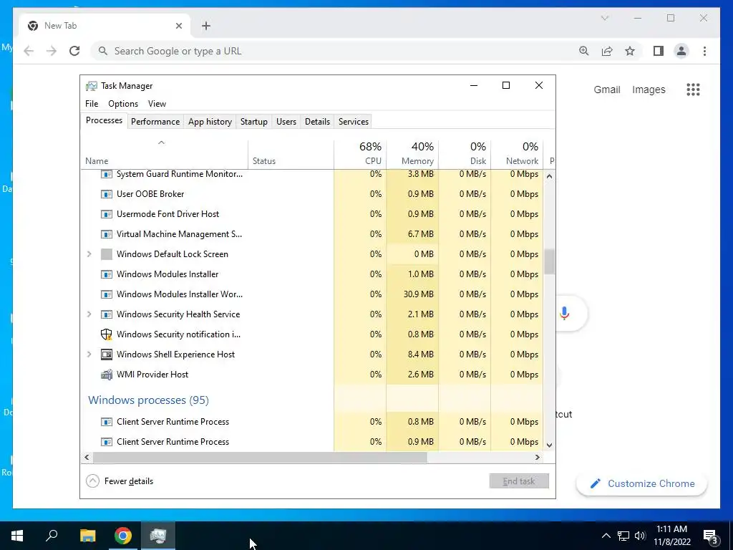Screen dimensions: 733x550
Task: Open the View menu in Task Manager
Action: click(157, 104)
